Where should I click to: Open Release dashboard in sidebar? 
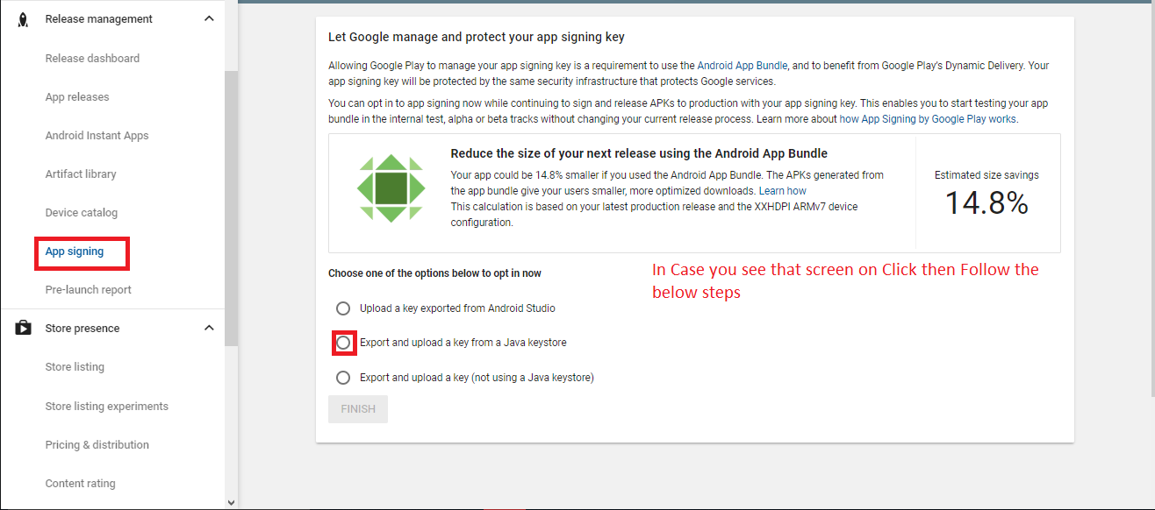pyautogui.click(x=92, y=59)
